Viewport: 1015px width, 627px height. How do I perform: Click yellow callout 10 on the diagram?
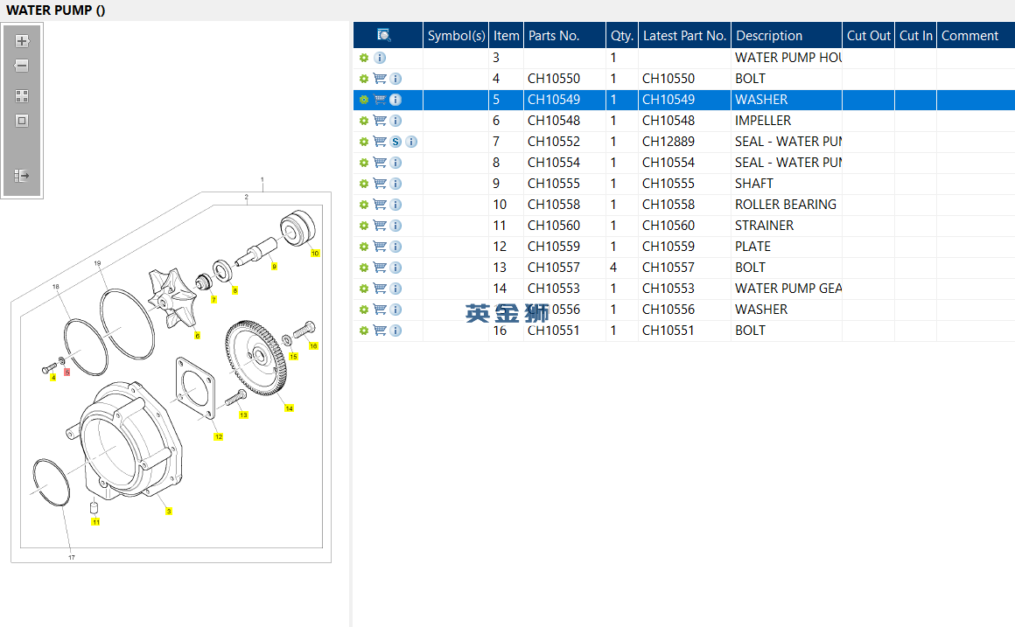click(x=315, y=253)
